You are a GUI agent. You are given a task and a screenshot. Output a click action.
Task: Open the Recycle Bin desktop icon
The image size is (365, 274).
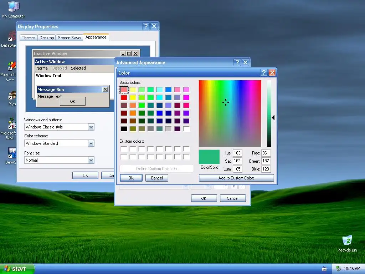click(x=347, y=244)
